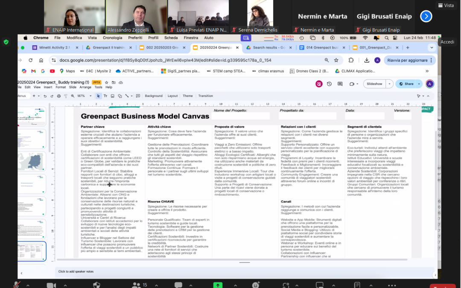Switch to the Search results Drive tab
This screenshot has height=288, width=461.
pyautogui.click(x=269, y=48)
